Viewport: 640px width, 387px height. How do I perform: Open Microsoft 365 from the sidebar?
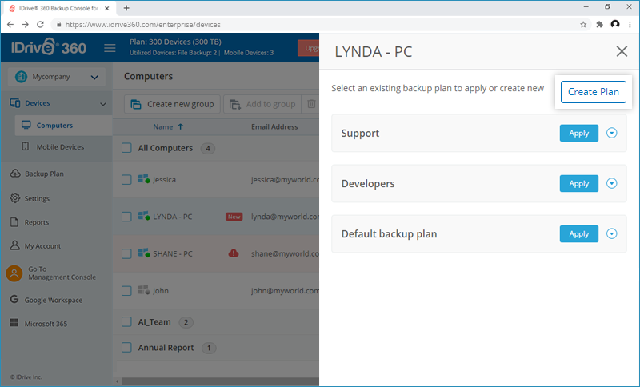click(46, 324)
